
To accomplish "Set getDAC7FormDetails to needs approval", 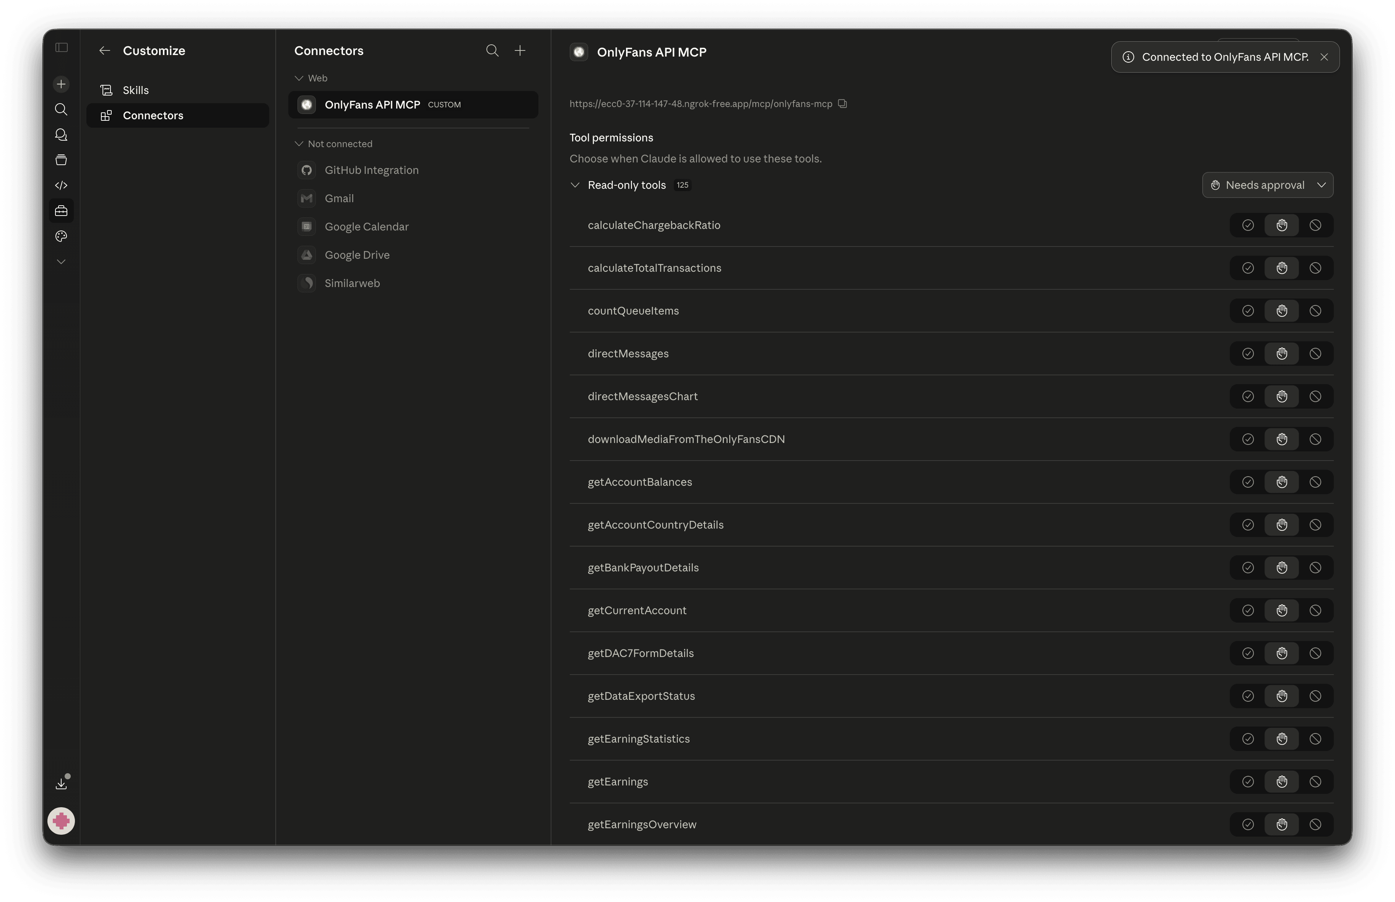I will 1281,652.
